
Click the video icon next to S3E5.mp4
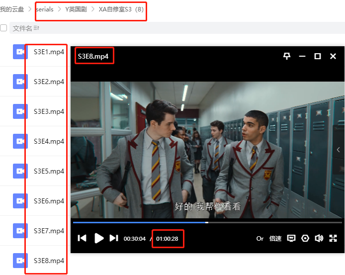coord(20,171)
